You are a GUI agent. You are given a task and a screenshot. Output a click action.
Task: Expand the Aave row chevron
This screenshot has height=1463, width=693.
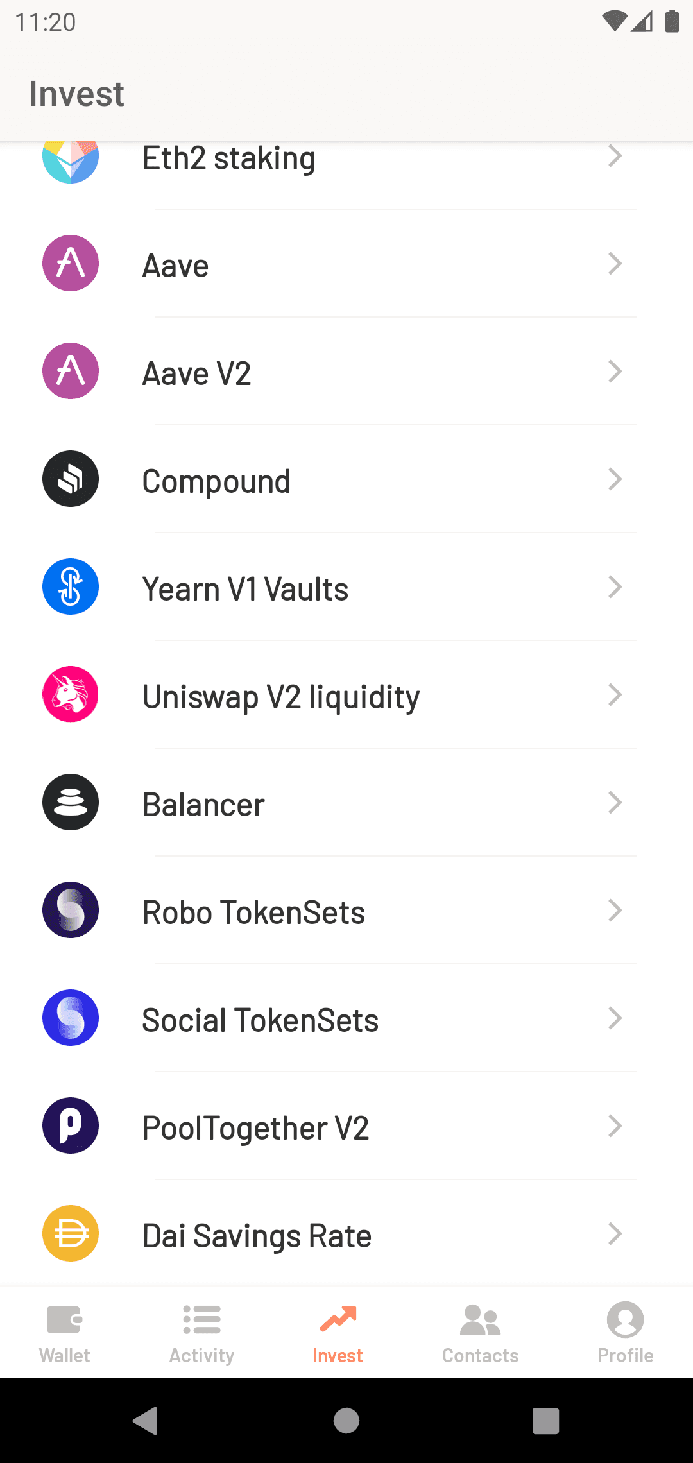[x=615, y=263]
